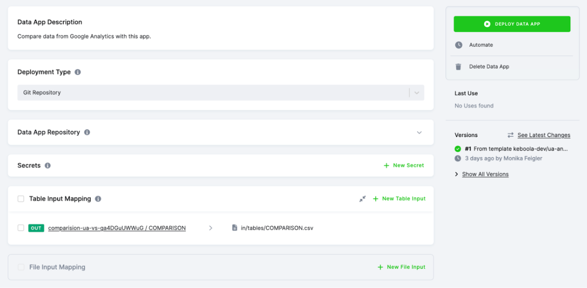Expand Show All Versions

coord(485,174)
